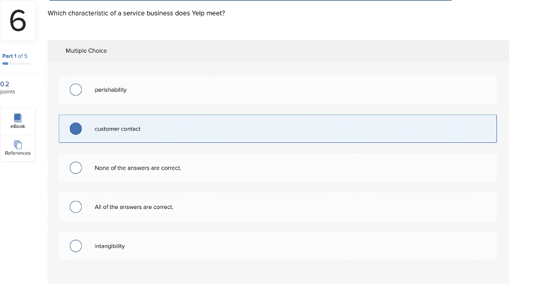Choose the 'None of the answers are correct' radio

tap(76, 168)
